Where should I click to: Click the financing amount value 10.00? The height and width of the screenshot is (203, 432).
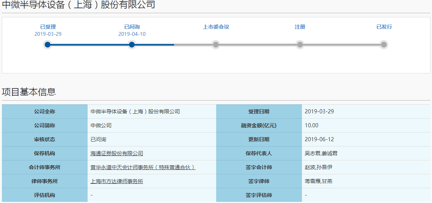312,125
